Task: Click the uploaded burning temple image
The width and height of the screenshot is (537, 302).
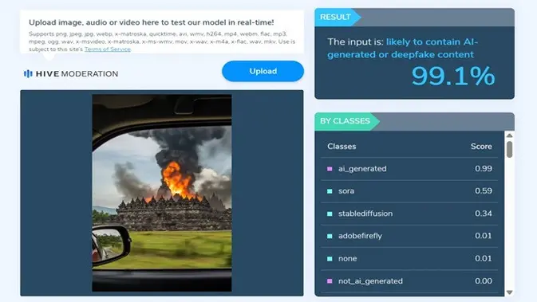Action: pyautogui.click(x=162, y=194)
